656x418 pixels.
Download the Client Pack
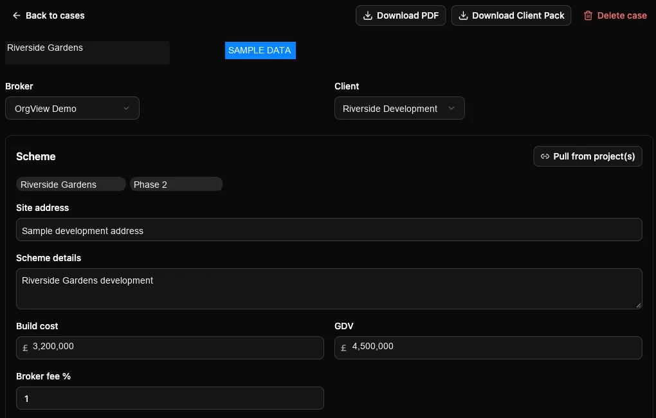(511, 15)
